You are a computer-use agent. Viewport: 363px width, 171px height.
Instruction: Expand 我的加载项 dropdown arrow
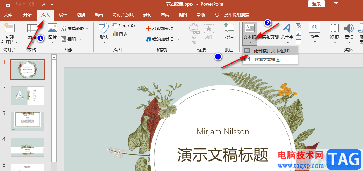(178, 39)
